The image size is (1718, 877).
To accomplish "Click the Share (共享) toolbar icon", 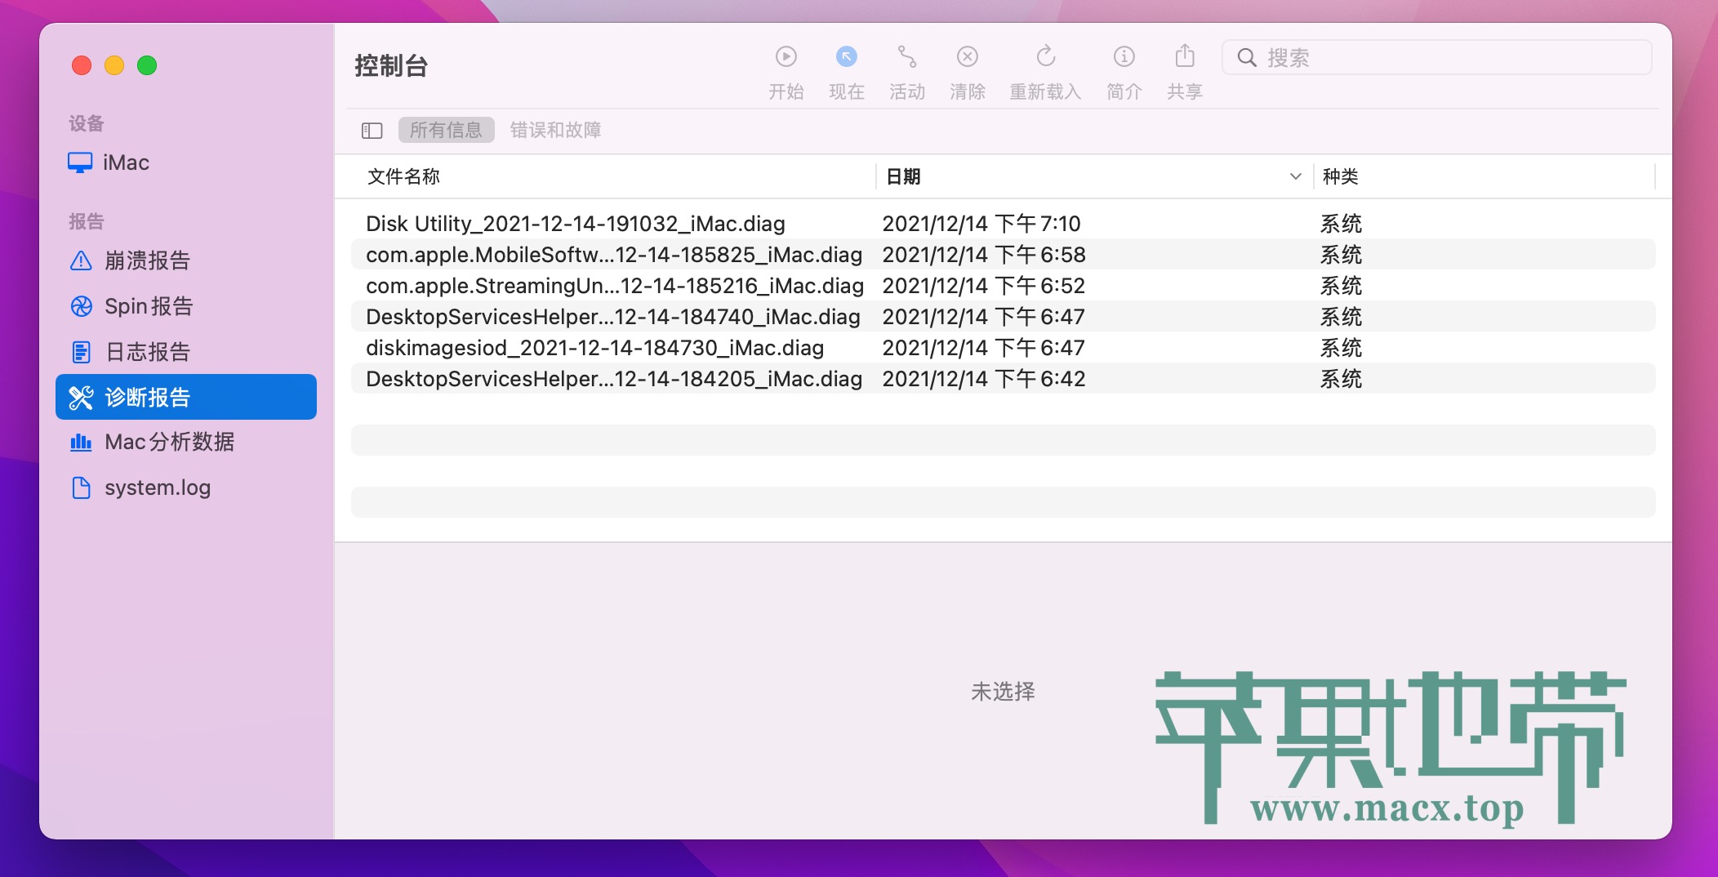I will tap(1184, 57).
